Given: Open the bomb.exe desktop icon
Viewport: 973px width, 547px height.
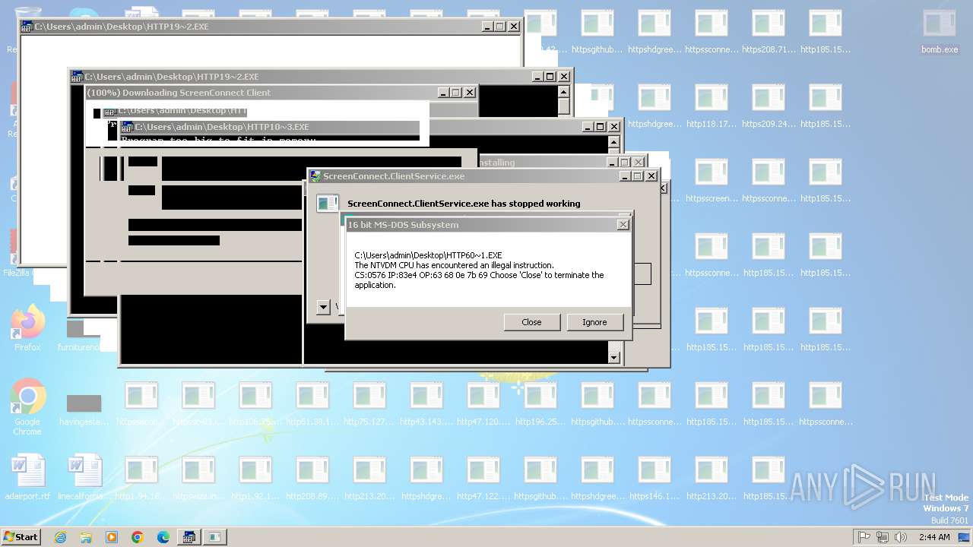Looking at the screenshot, I should click(x=940, y=32).
